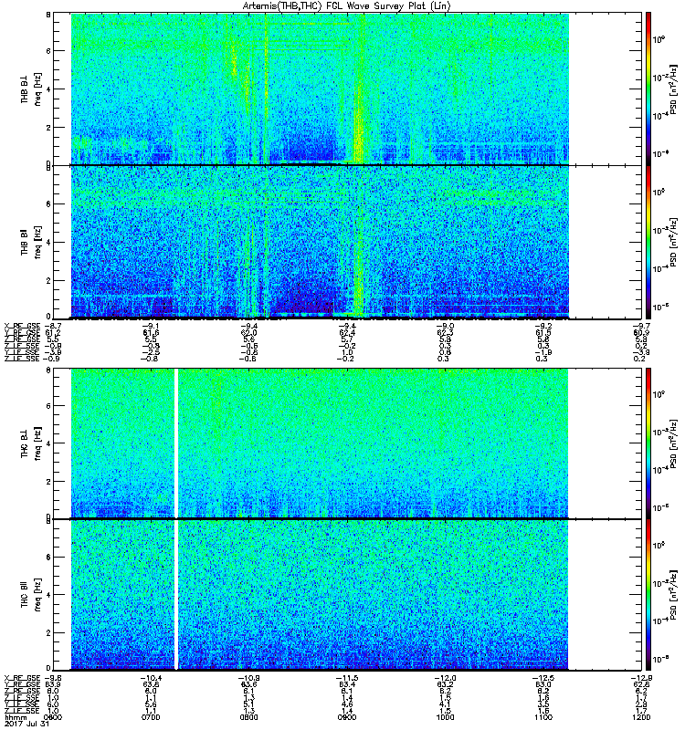Select the THC B∥ panel color bar
This screenshot has width=685, height=730.
click(648, 595)
